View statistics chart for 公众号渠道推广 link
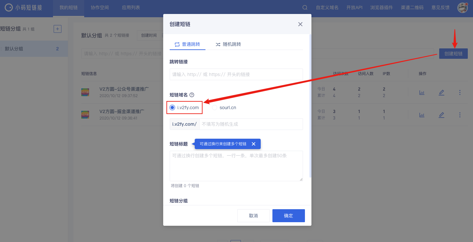This screenshot has height=242, width=473. 422,93
